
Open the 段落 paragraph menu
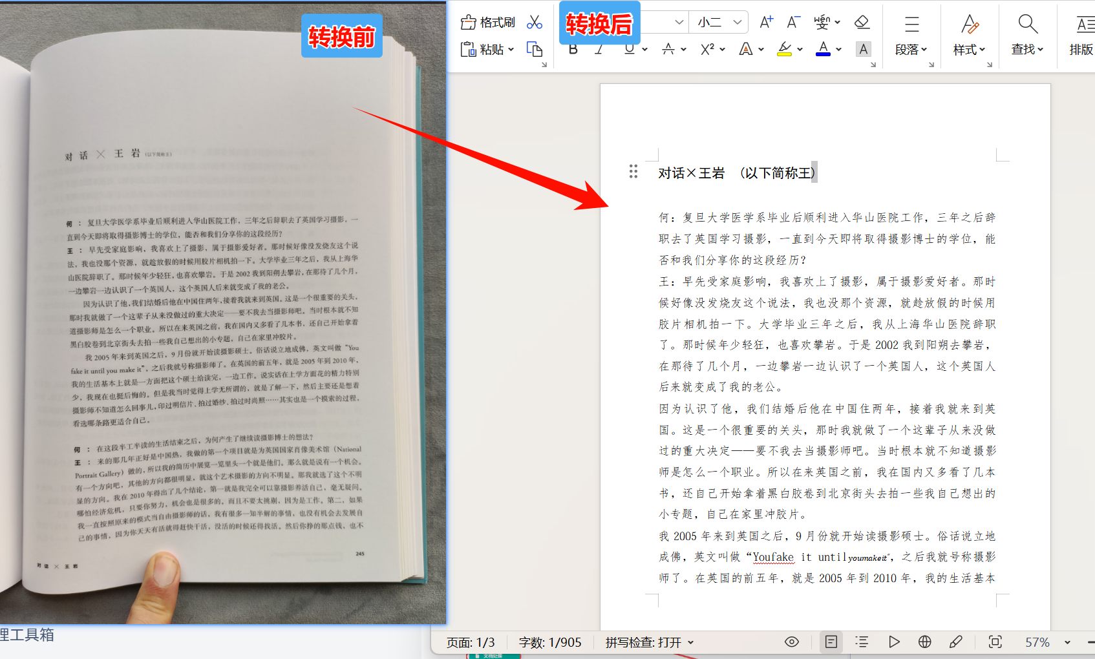point(911,36)
